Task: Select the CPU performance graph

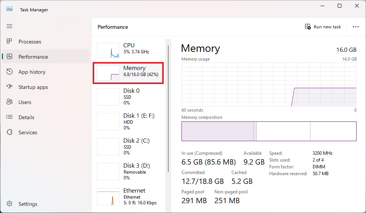Action: pyautogui.click(x=108, y=50)
